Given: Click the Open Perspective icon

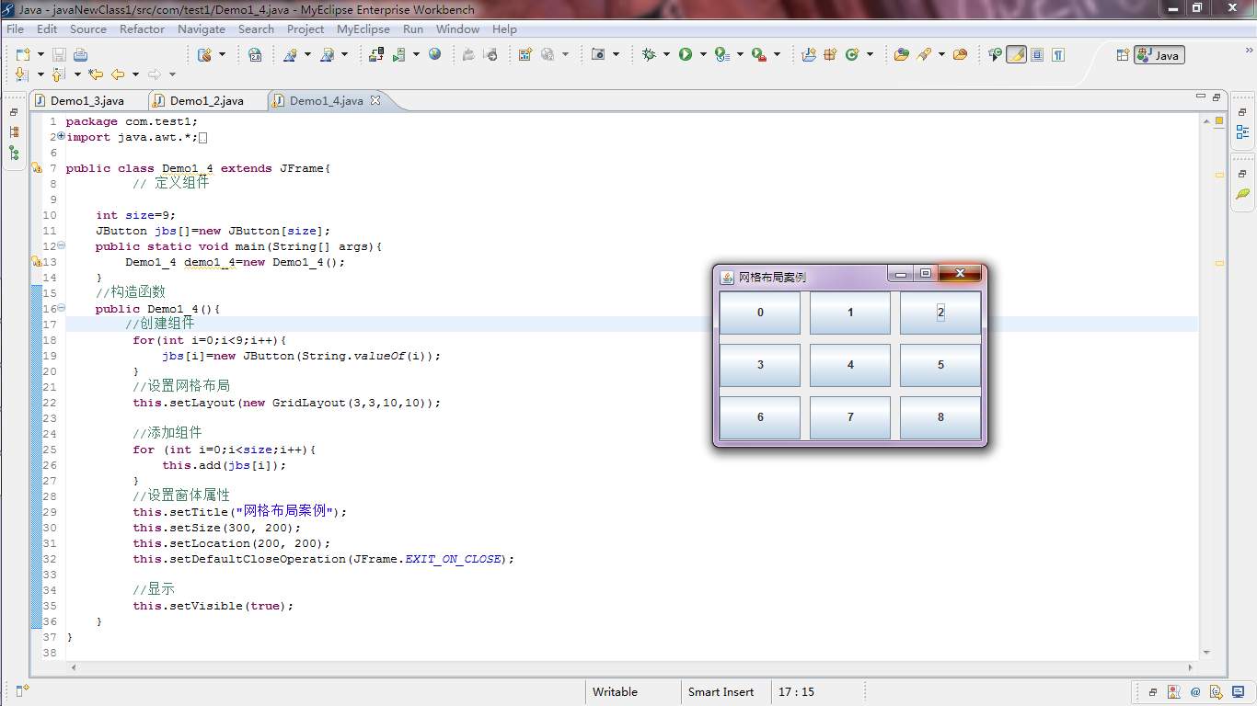Looking at the screenshot, I should click(x=1123, y=55).
